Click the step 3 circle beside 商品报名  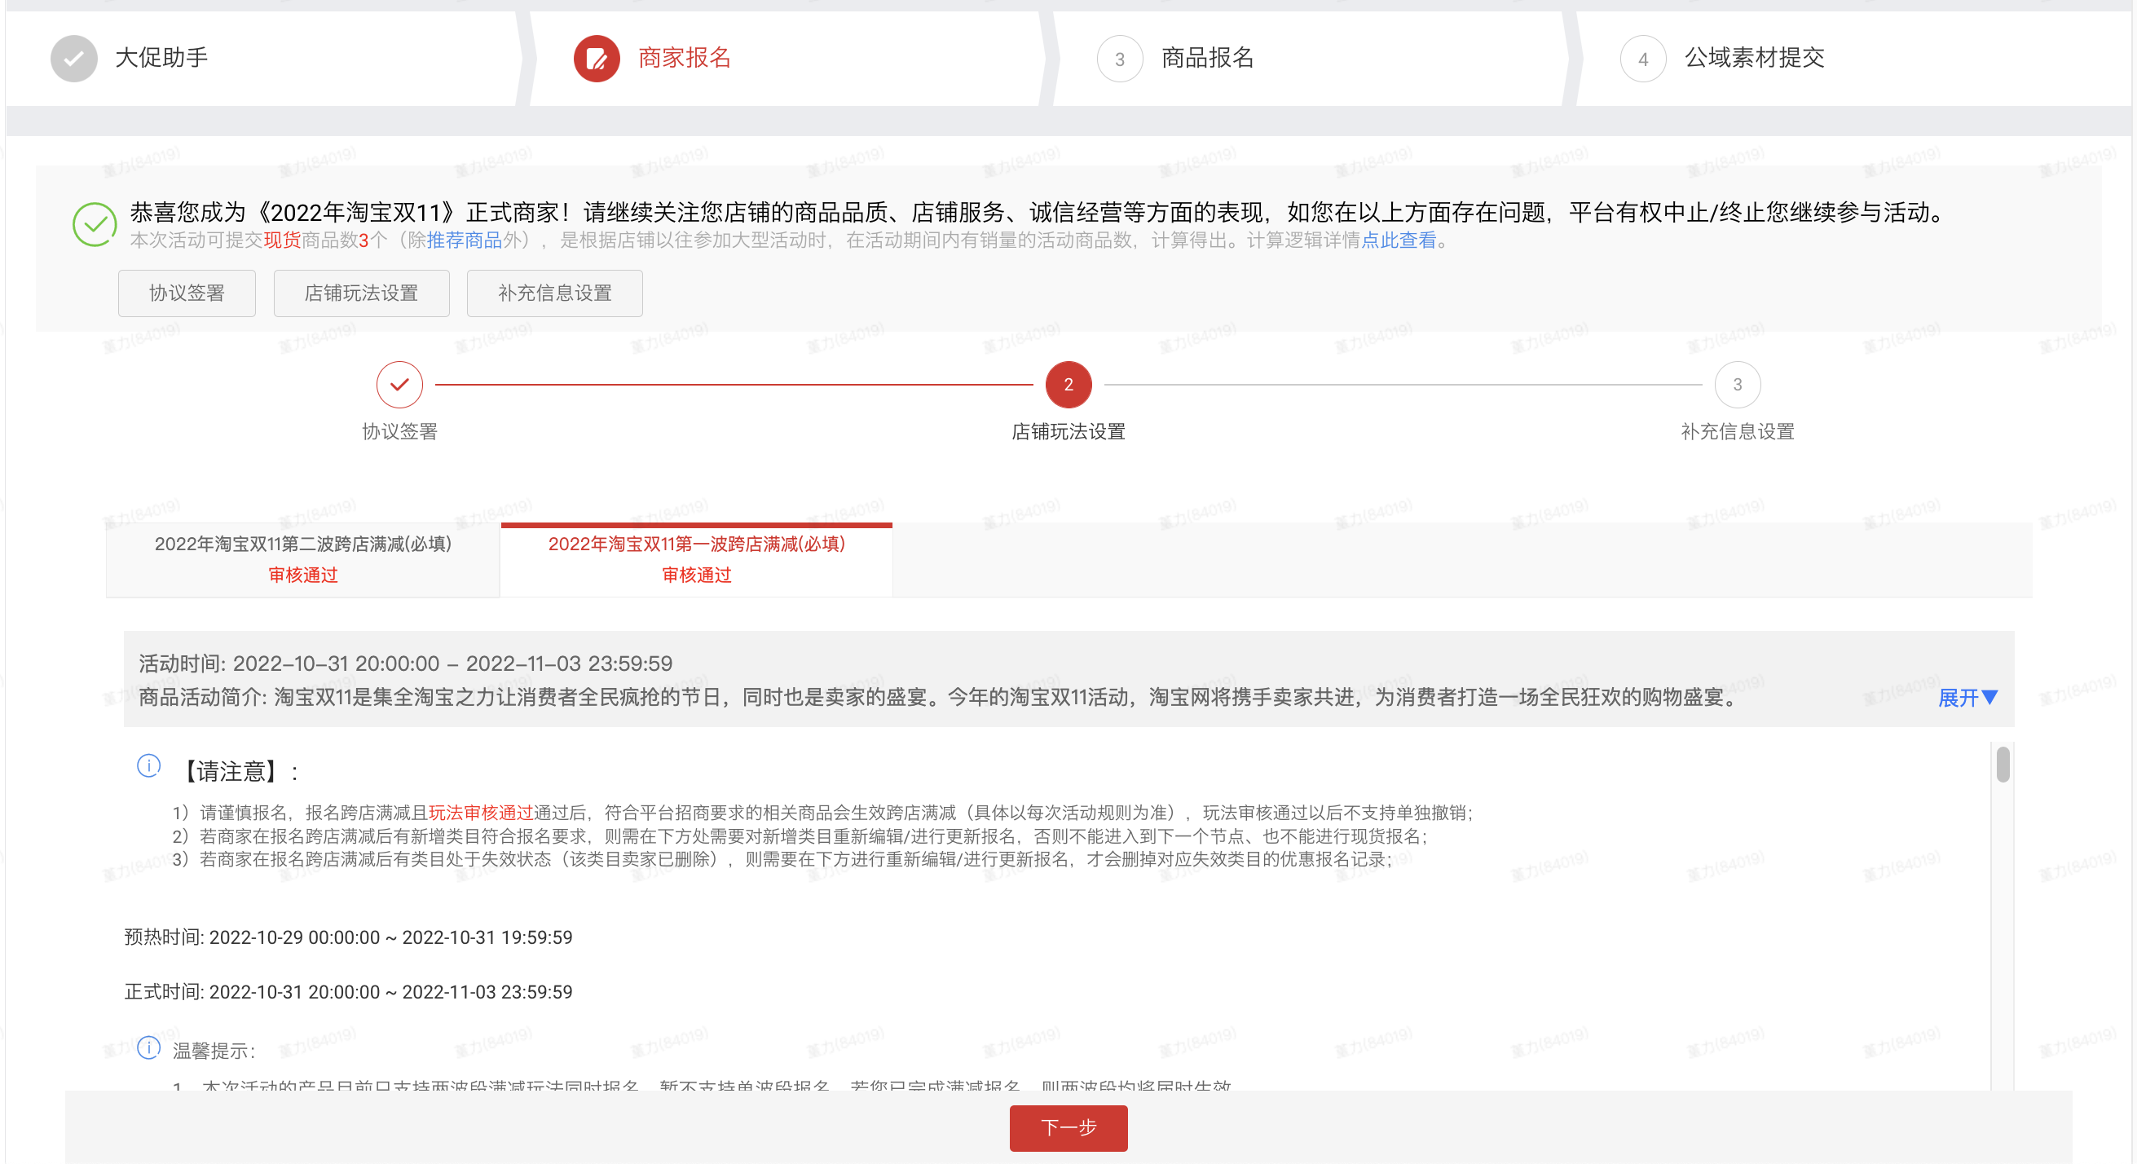tap(1119, 59)
